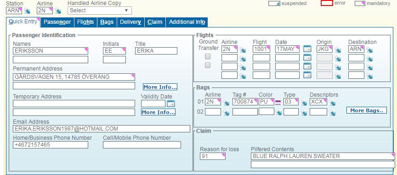Click the second Pilfered Contents line
This screenshot has width=397, height=175.
(x=323, y=164)
